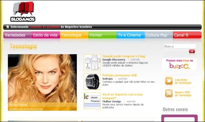Screen dimensions: 205x122
Task: Click the orange RSS feed icon
Action: [169, 93]
